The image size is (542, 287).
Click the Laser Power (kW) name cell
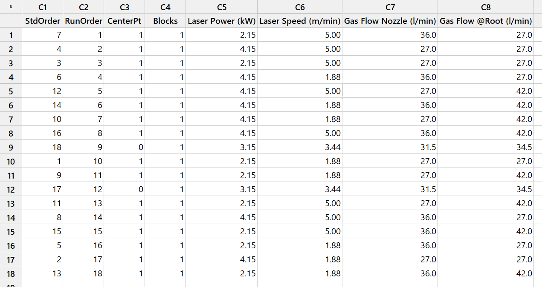click(x=221, y=21)
